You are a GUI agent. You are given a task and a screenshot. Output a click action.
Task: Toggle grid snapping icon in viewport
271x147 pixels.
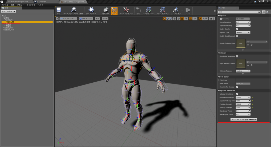pyautogui.click(x=182, y=19)
